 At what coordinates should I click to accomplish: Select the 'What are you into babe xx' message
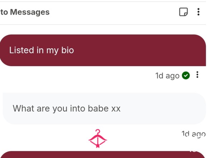coord(104,109)
